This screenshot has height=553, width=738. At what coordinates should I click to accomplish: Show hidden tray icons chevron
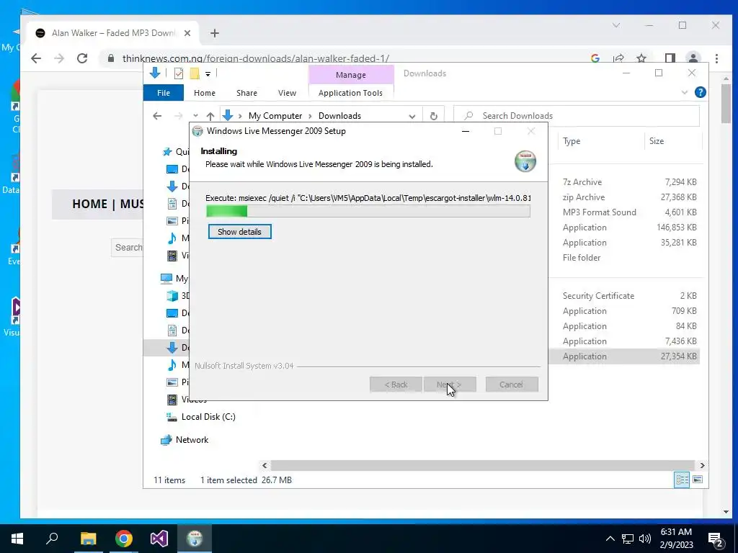(x=610, y=539)
